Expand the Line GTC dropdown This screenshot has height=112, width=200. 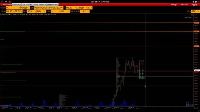pyautogui.click(x=195, y=12)
